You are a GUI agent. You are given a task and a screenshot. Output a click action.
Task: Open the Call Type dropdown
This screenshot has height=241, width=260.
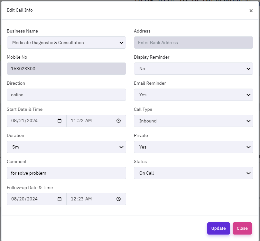click(x=193, y=121)
